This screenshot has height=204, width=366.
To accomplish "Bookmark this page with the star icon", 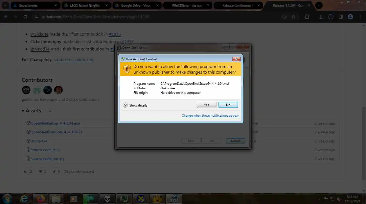I will 293,17.
